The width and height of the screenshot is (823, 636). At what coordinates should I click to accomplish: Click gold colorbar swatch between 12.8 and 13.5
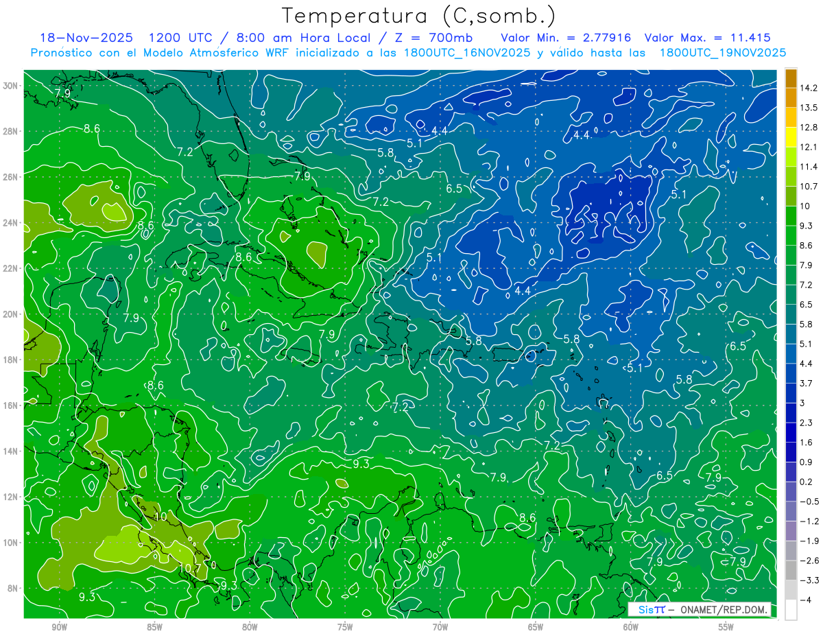(791, 118)
